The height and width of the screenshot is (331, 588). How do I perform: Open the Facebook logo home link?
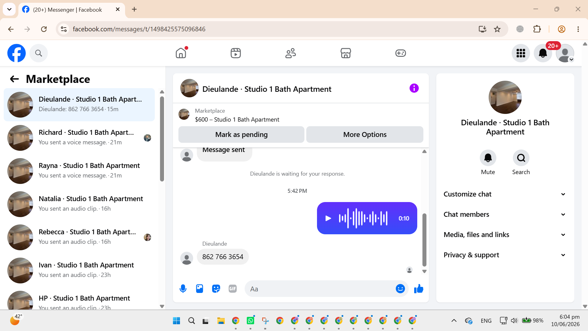click(x=17, y=53)
